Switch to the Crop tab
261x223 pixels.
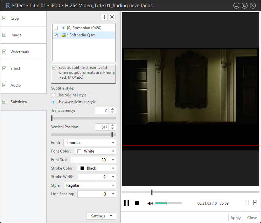tap(24, 18)
